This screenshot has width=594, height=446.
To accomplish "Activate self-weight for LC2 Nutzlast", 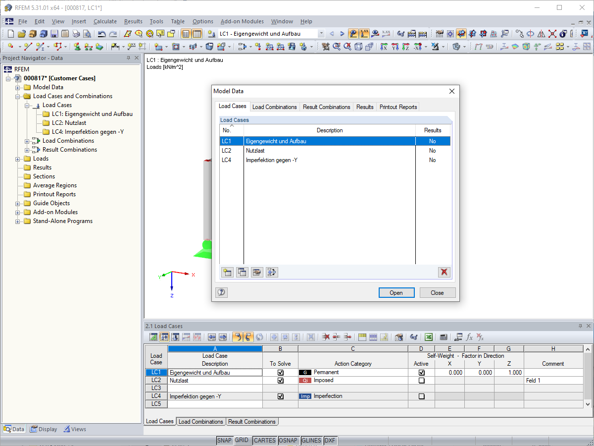I will click(x=421, y=380).
